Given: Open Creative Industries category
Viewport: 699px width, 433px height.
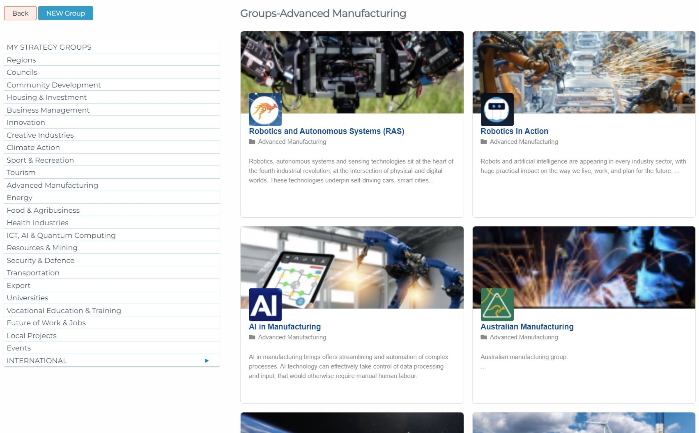Looking at the screenshot, I should tap(112, 135).
